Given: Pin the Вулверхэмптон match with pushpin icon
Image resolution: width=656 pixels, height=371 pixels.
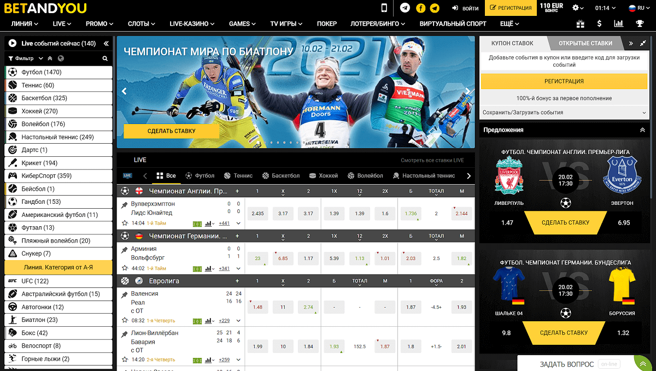Looking at the screenshot, I should coord(124,204).
